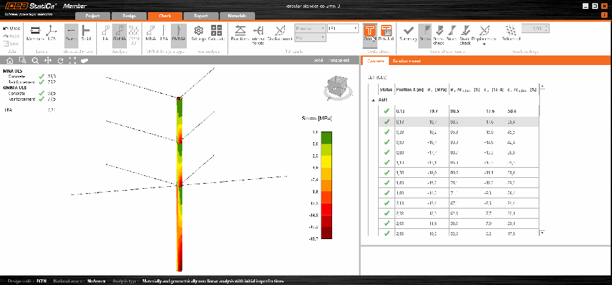Click the view cube navigator
Viewport: 612px width, 285px height.
click(338, 87)
